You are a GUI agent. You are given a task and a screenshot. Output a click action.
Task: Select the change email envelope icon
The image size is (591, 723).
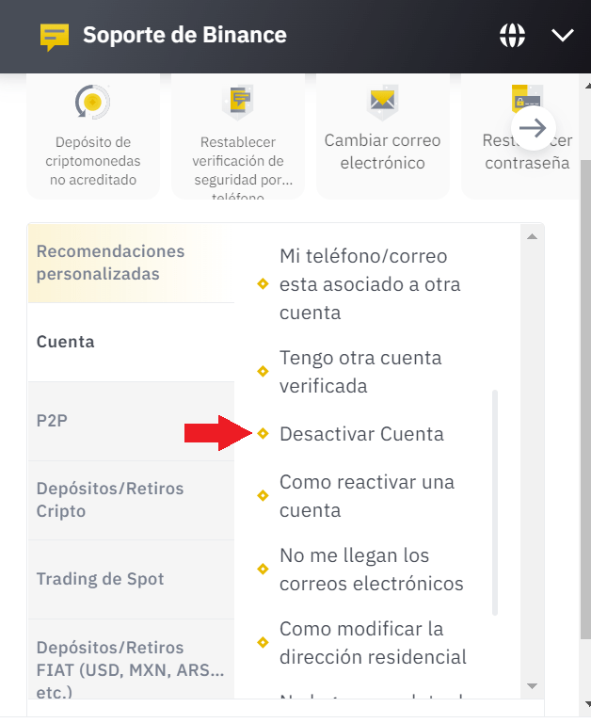point(382,102)
